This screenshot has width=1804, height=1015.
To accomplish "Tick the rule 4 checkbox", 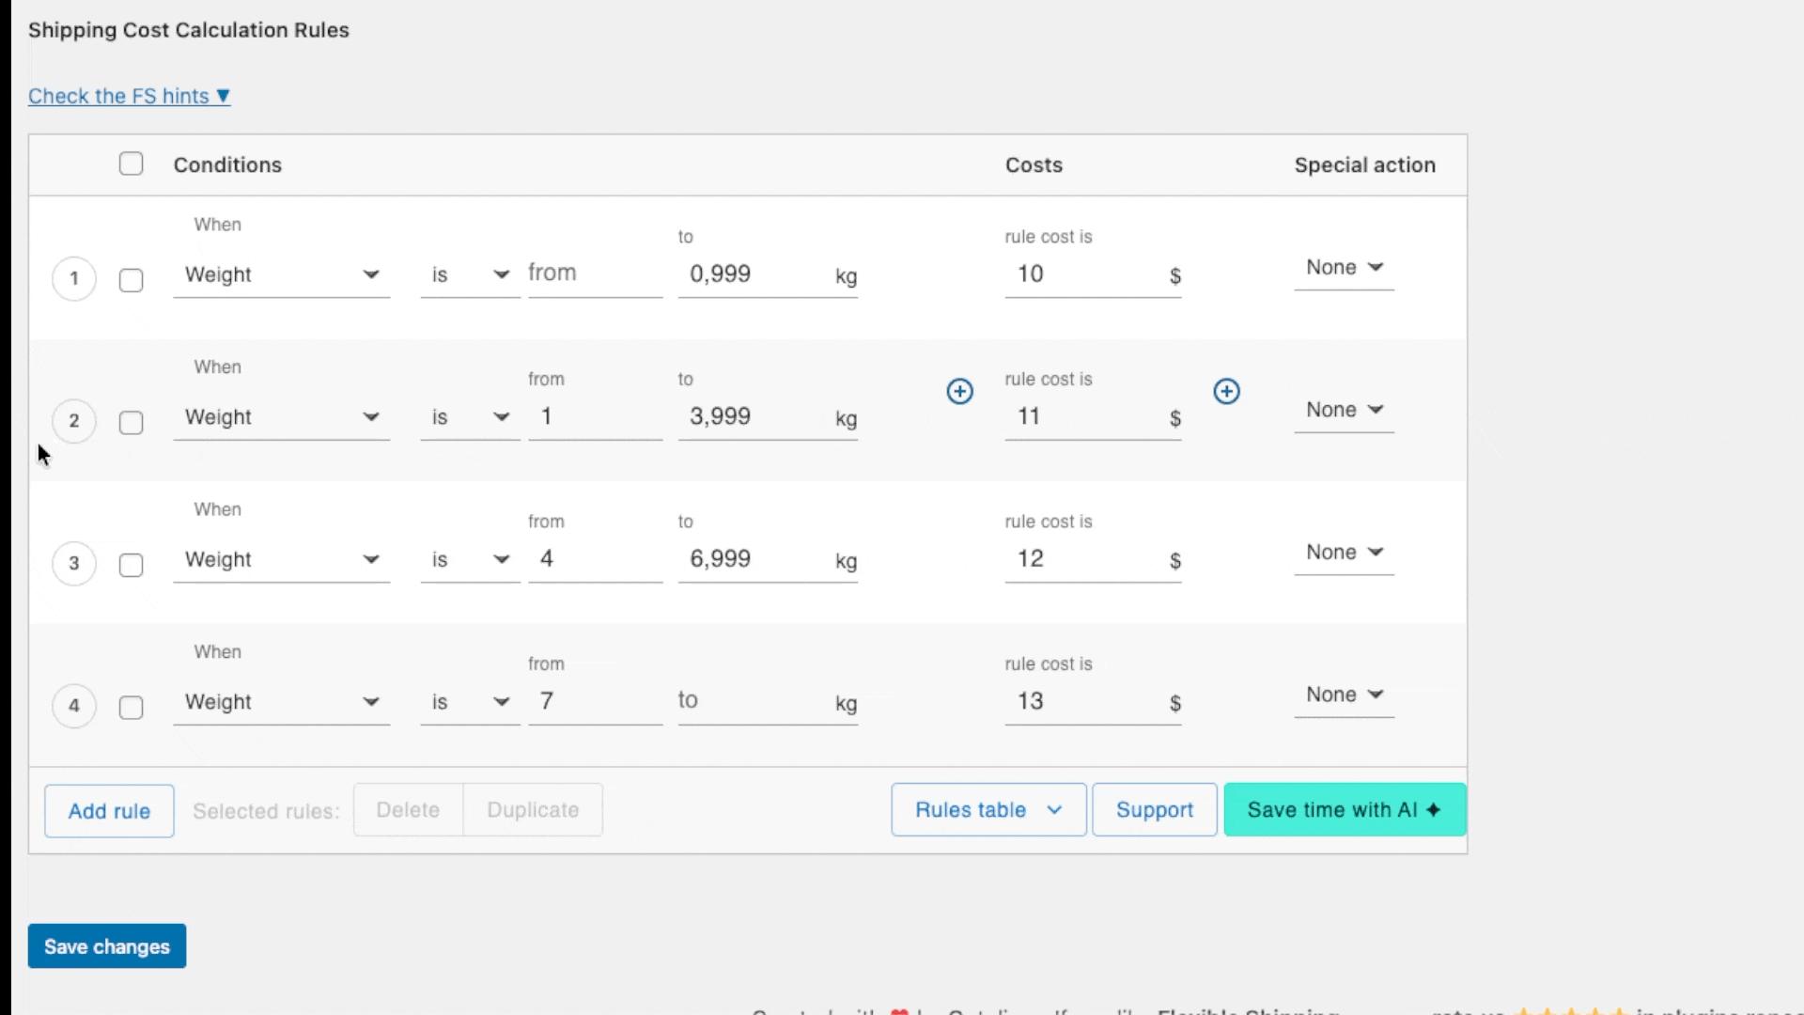I will click(132, 708).
